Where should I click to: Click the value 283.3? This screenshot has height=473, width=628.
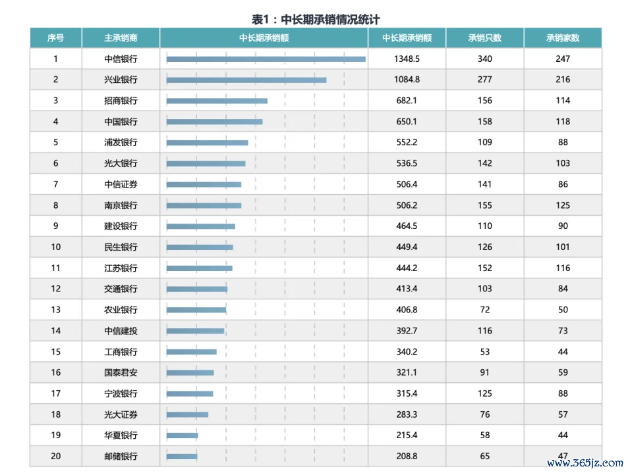(407, 414)
